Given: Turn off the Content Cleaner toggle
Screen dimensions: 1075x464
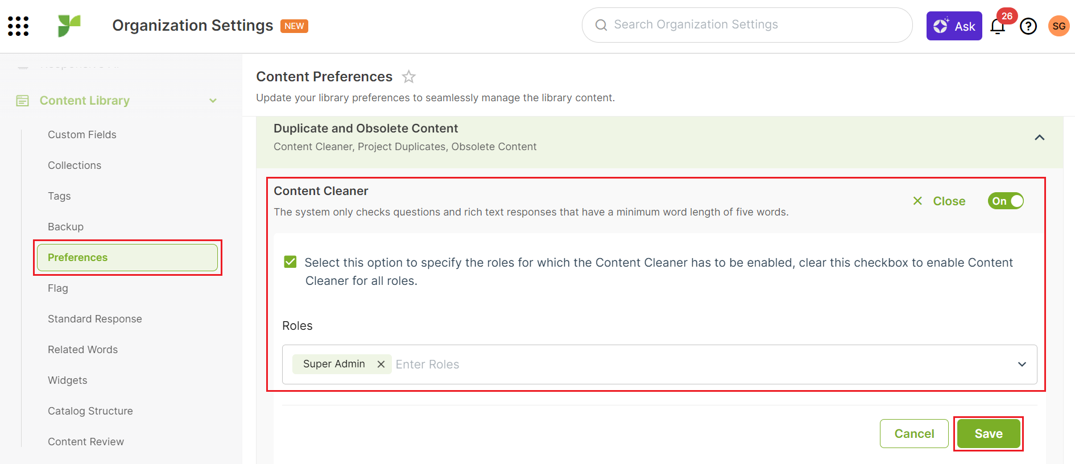Looking at the screenshot, I should (1006, 201).
